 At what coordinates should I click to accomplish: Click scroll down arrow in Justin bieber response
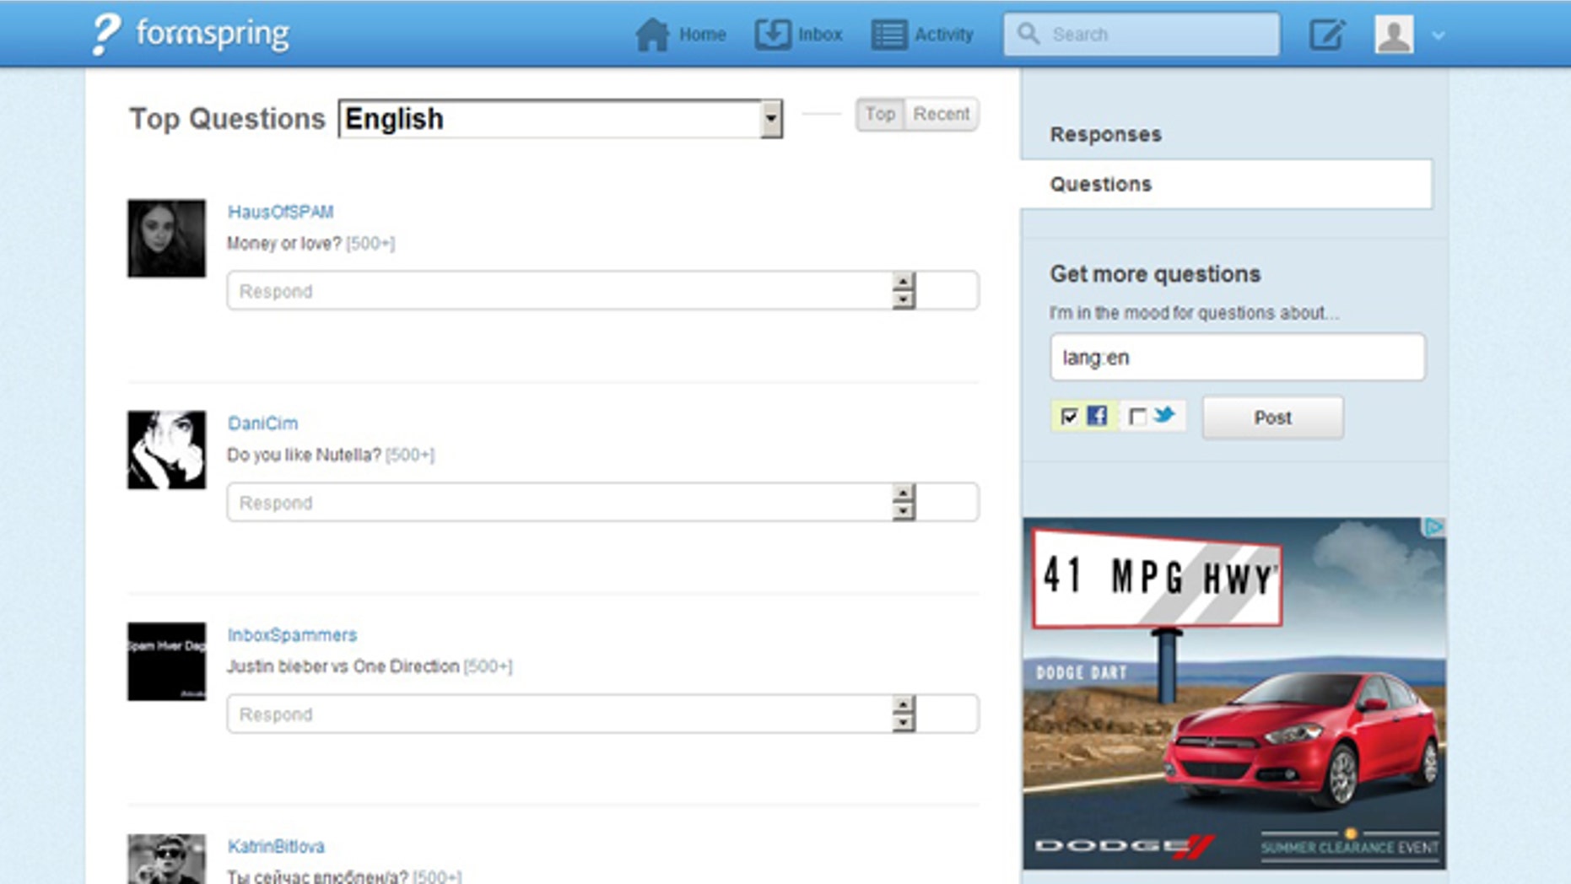coord(903,723)
